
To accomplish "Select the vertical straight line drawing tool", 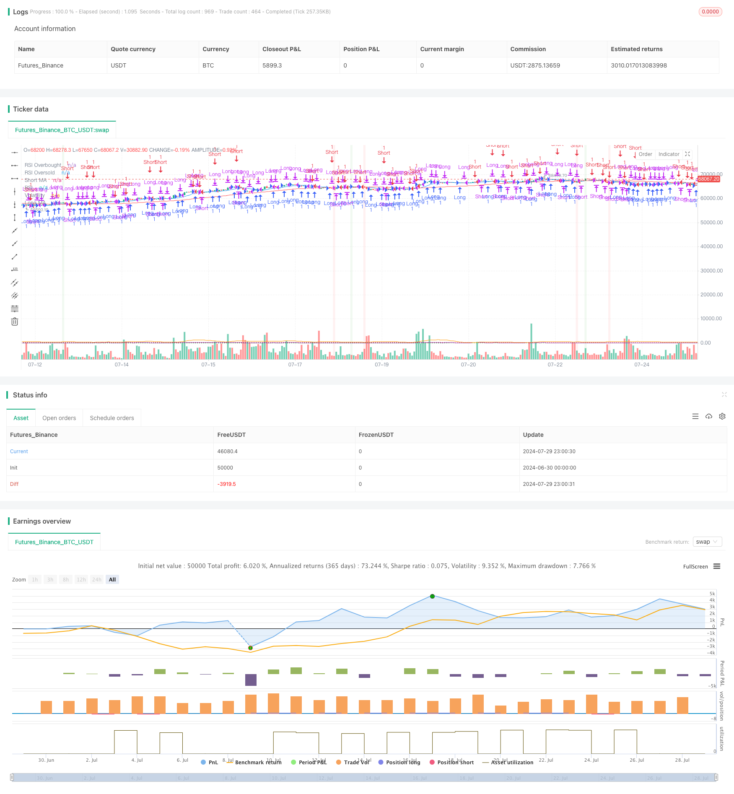I will 15,192.
